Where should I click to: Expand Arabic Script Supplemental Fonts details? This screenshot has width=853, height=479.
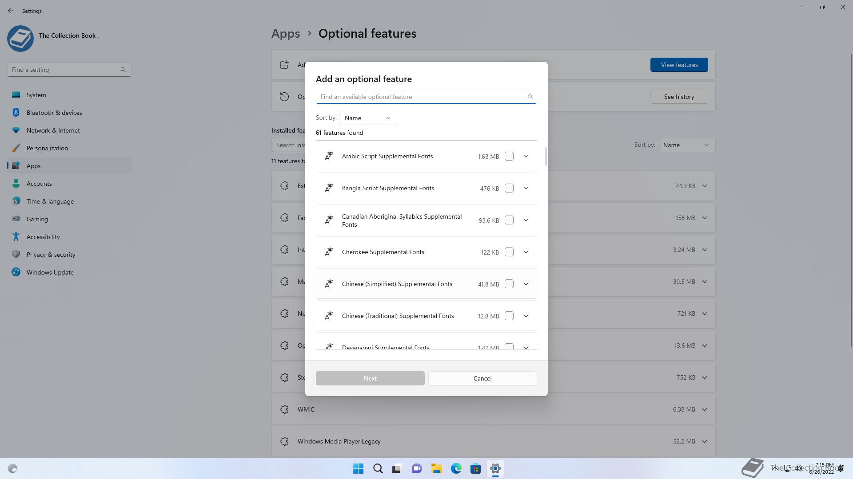click(x=526, y=156)
